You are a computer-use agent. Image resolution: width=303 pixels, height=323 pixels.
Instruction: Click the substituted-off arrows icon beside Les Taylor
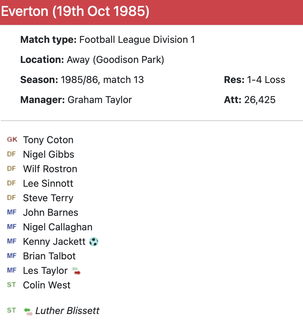[x=76, y=271]
